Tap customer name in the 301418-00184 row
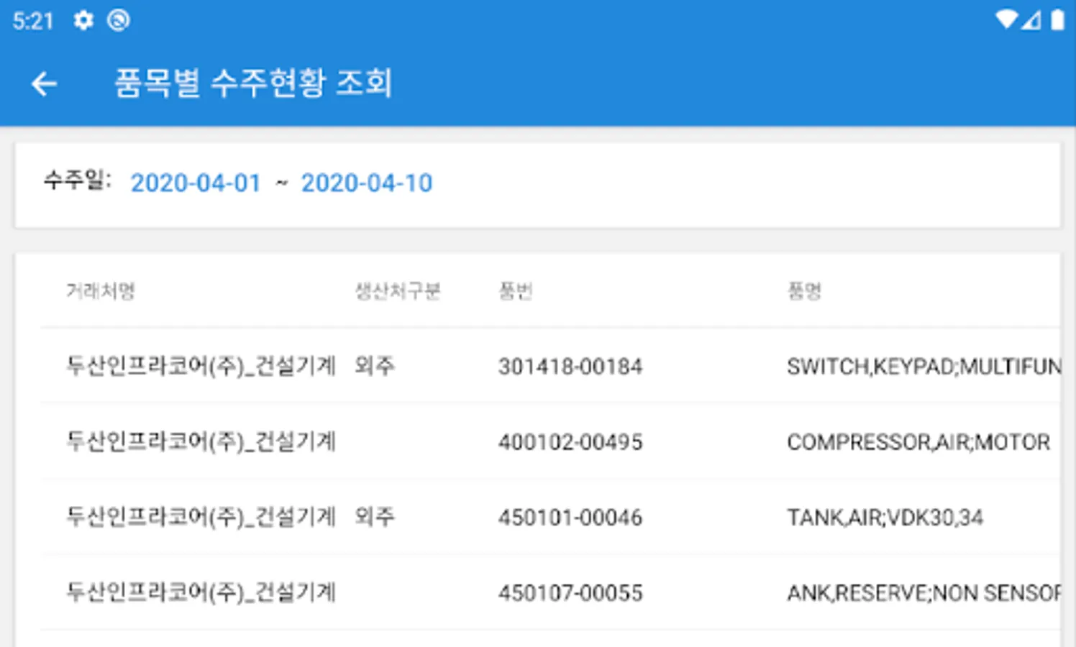The image size is (1076, 647). (x=201, y=367)
